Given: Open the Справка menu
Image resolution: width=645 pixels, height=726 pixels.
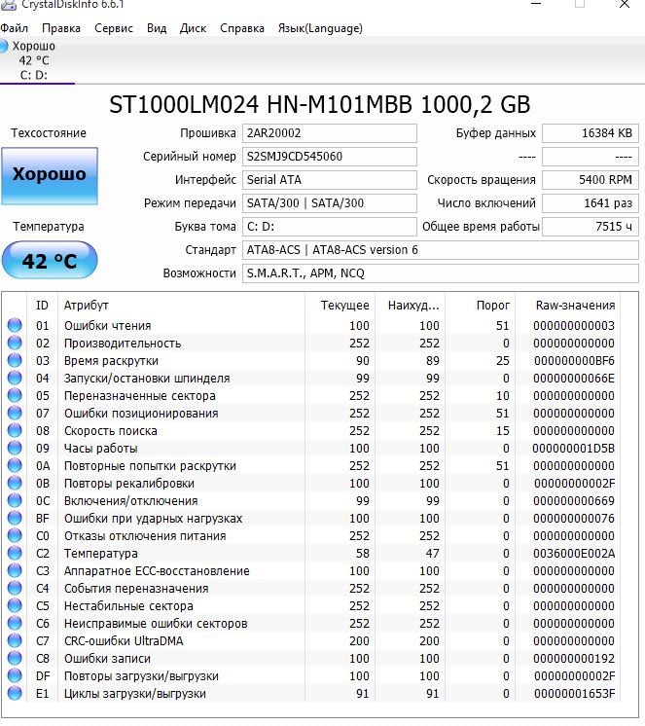Looking at the screenshot, I should click(242, 28).
